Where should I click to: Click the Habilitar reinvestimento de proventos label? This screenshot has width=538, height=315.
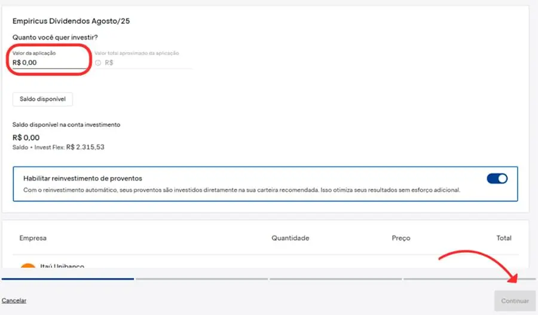tap(82, 178)
